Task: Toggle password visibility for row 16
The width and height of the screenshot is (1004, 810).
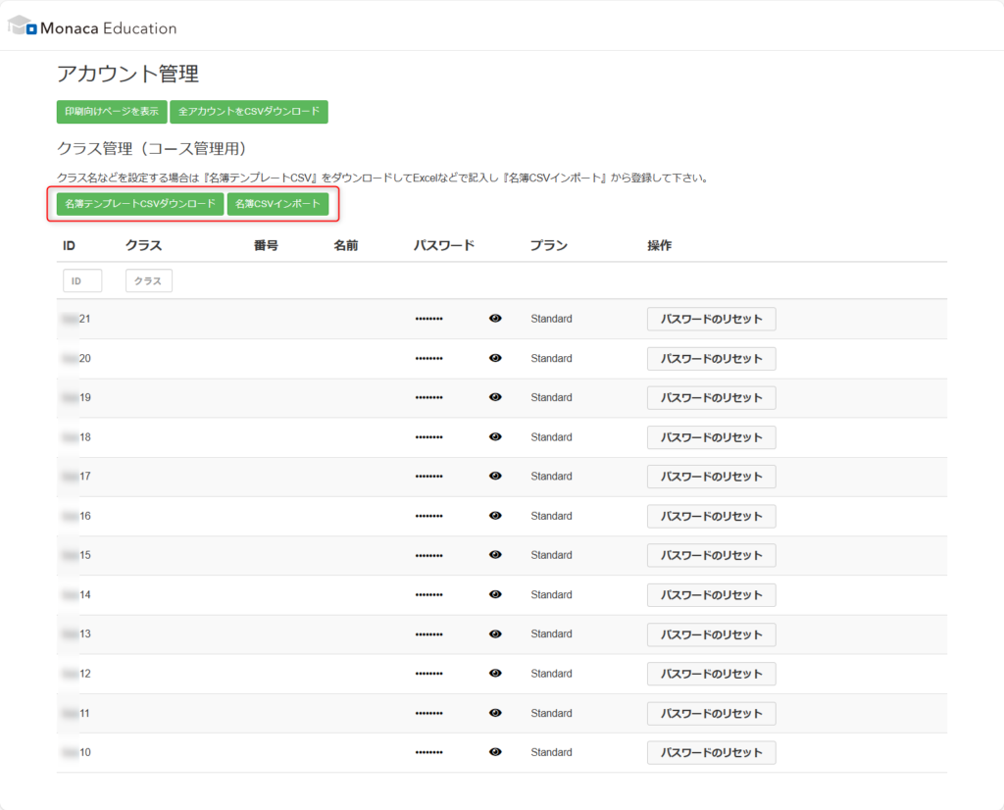Action: [x=495, y=516]
